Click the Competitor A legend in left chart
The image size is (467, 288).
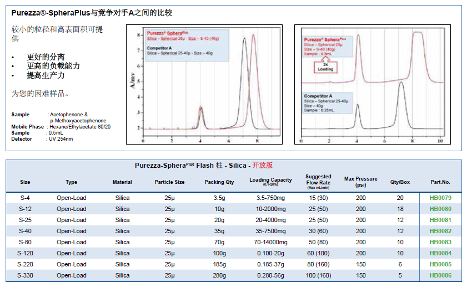(180, 50)
